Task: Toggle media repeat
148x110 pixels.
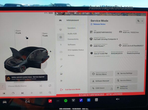Action: click(50, 86)
